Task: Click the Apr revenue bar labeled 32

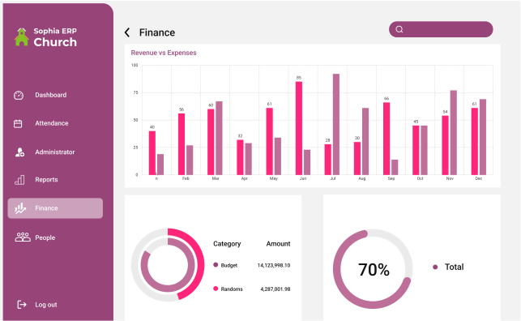Action: tap(240, 157)
